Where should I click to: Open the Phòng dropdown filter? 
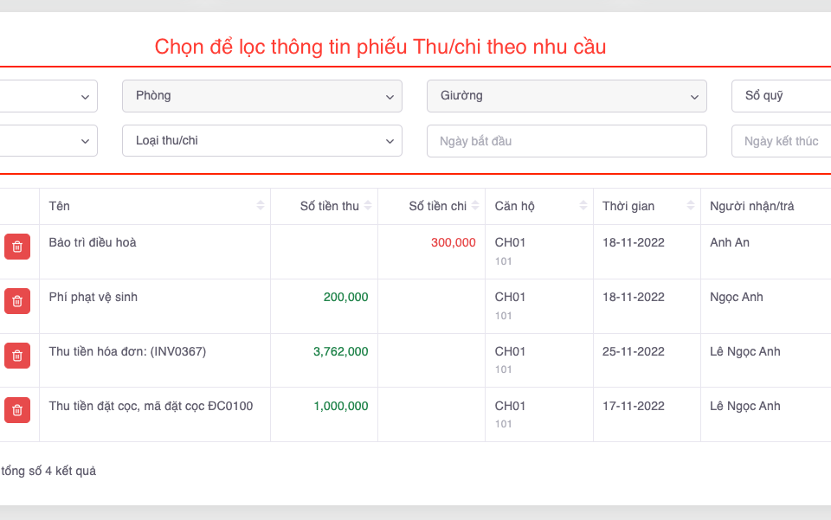click(261, 96)
